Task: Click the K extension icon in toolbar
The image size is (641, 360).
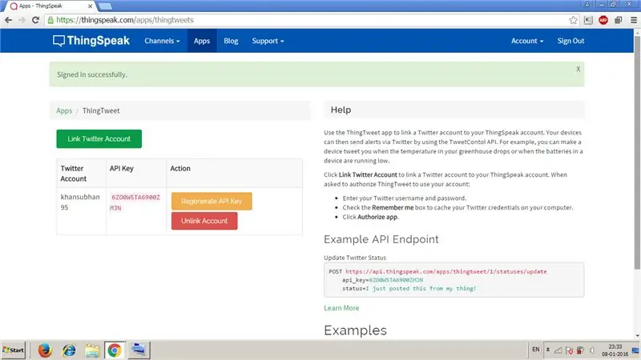Action: pyautogui.click(x=588, y=20)
